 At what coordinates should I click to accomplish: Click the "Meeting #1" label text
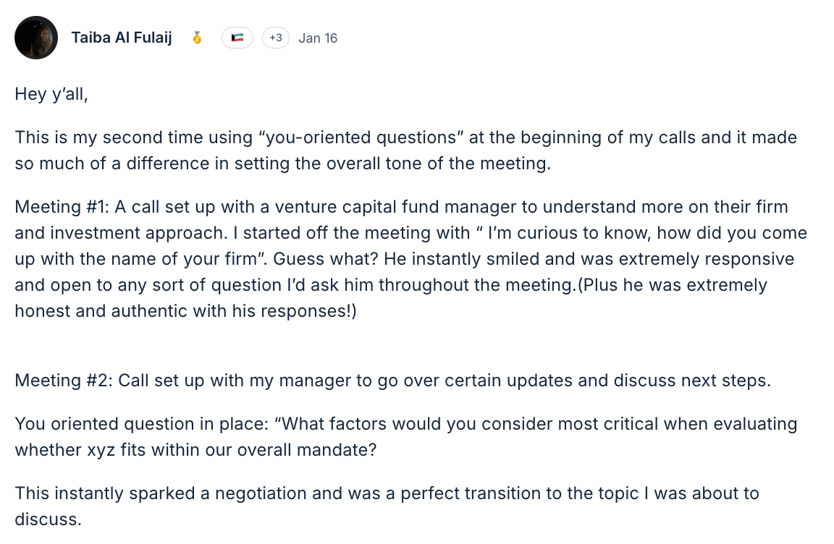pos(60,208)
